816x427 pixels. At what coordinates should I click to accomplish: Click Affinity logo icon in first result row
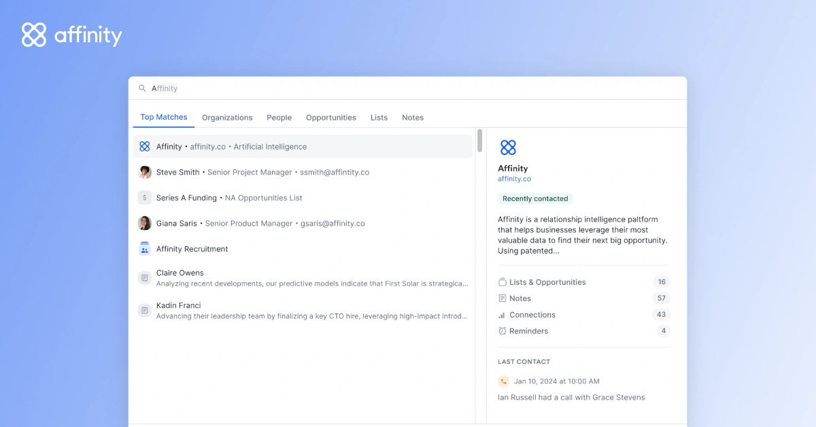(144, 146)
